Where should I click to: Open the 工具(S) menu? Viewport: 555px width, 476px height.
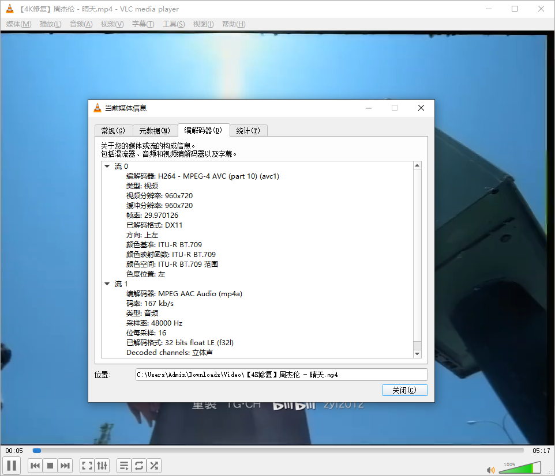click(174, 24)
